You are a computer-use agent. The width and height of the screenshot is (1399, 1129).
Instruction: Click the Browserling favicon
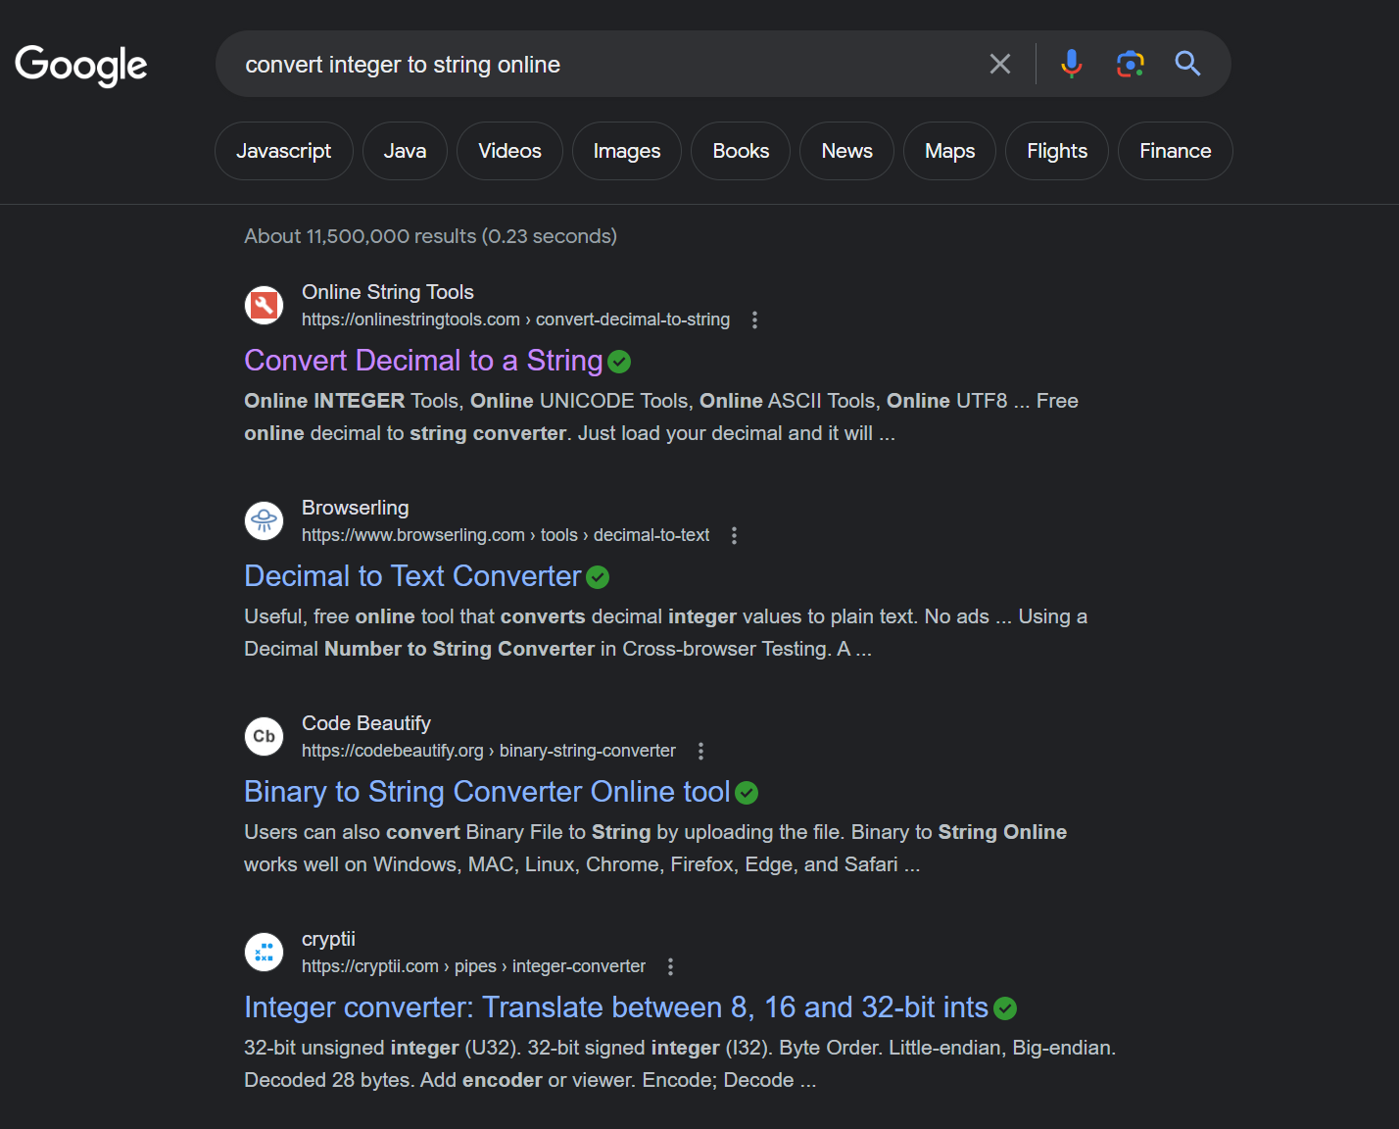click(x=264, y=520)
